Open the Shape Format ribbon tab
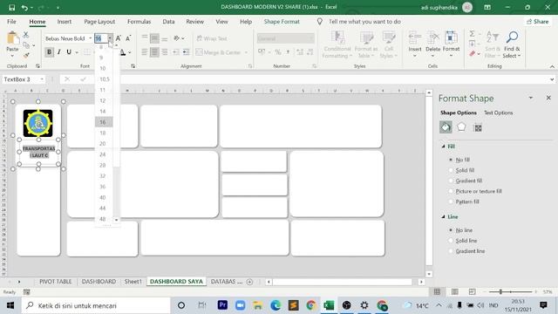Screen dimensions: 558x314 click(x=282, y=22)
